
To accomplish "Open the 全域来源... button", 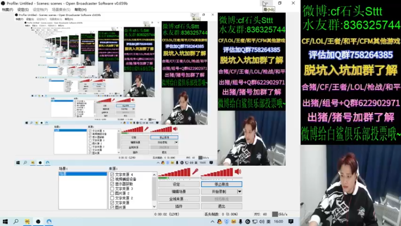I will 179,199.
